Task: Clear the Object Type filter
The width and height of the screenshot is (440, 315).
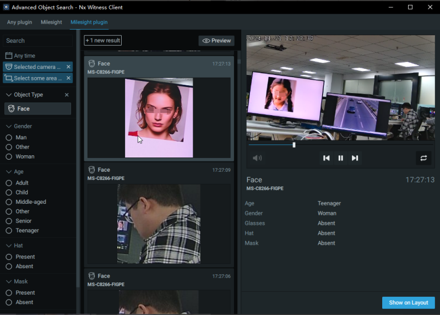Action: (x=67, y=95)
